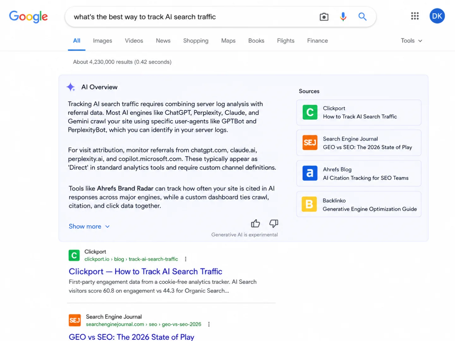Screen dimensions: 455x341
Task: Open the DK account avatar
Action: 437,16
